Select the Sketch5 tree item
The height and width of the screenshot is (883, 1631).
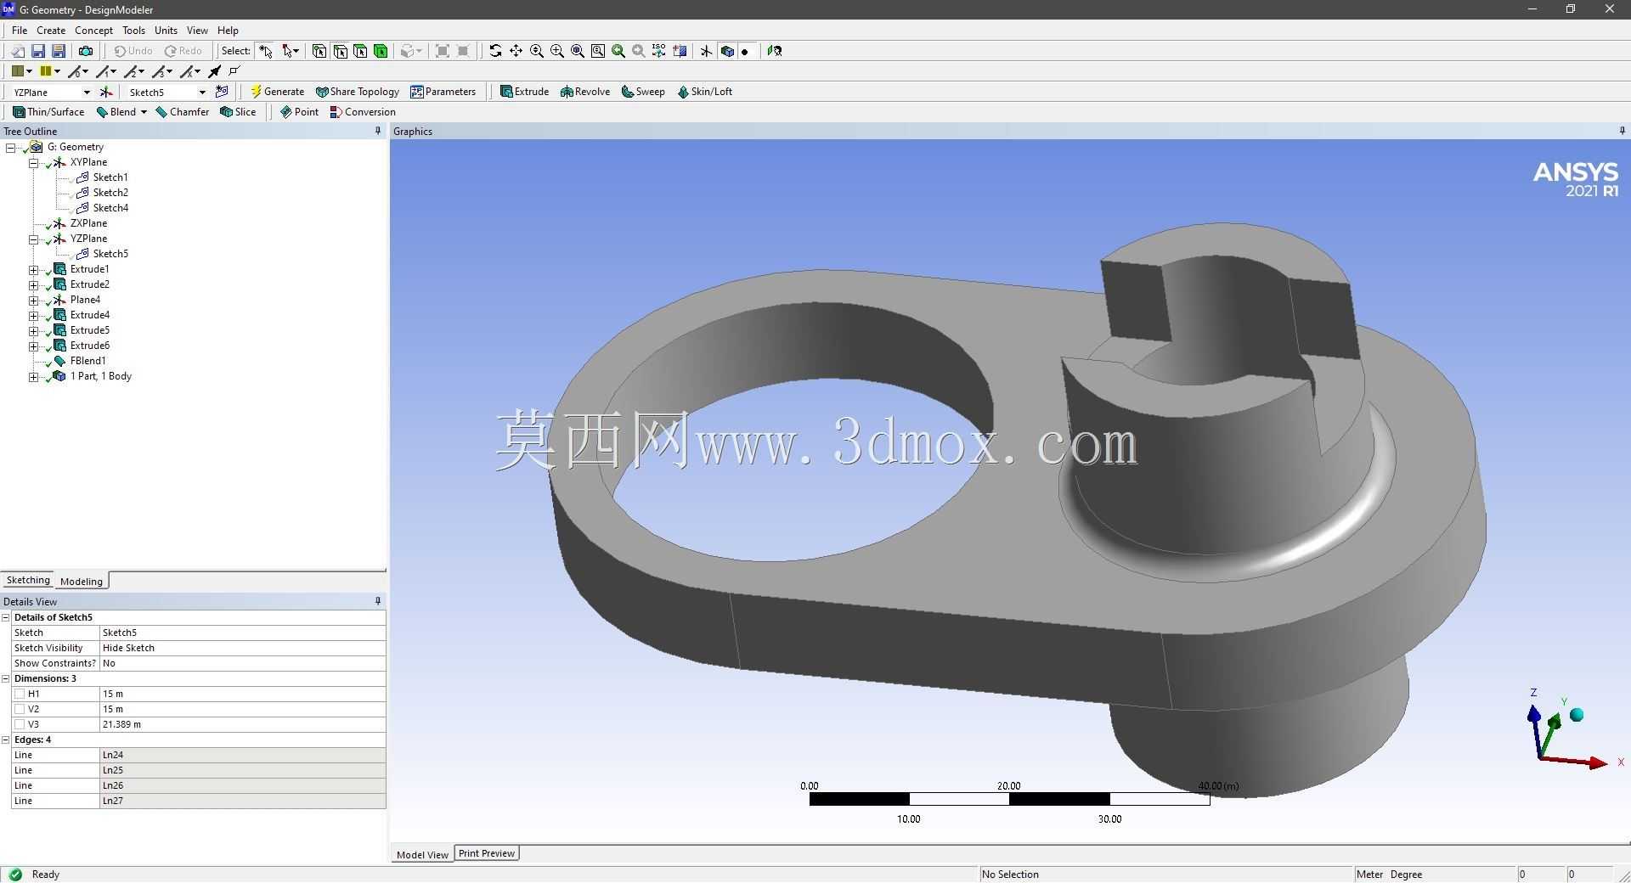click(x=110, y=254)
